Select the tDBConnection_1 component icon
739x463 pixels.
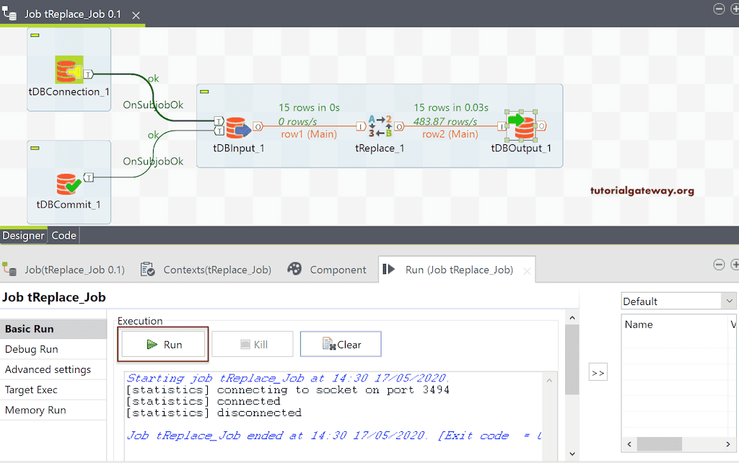click(x=68, y=69)
